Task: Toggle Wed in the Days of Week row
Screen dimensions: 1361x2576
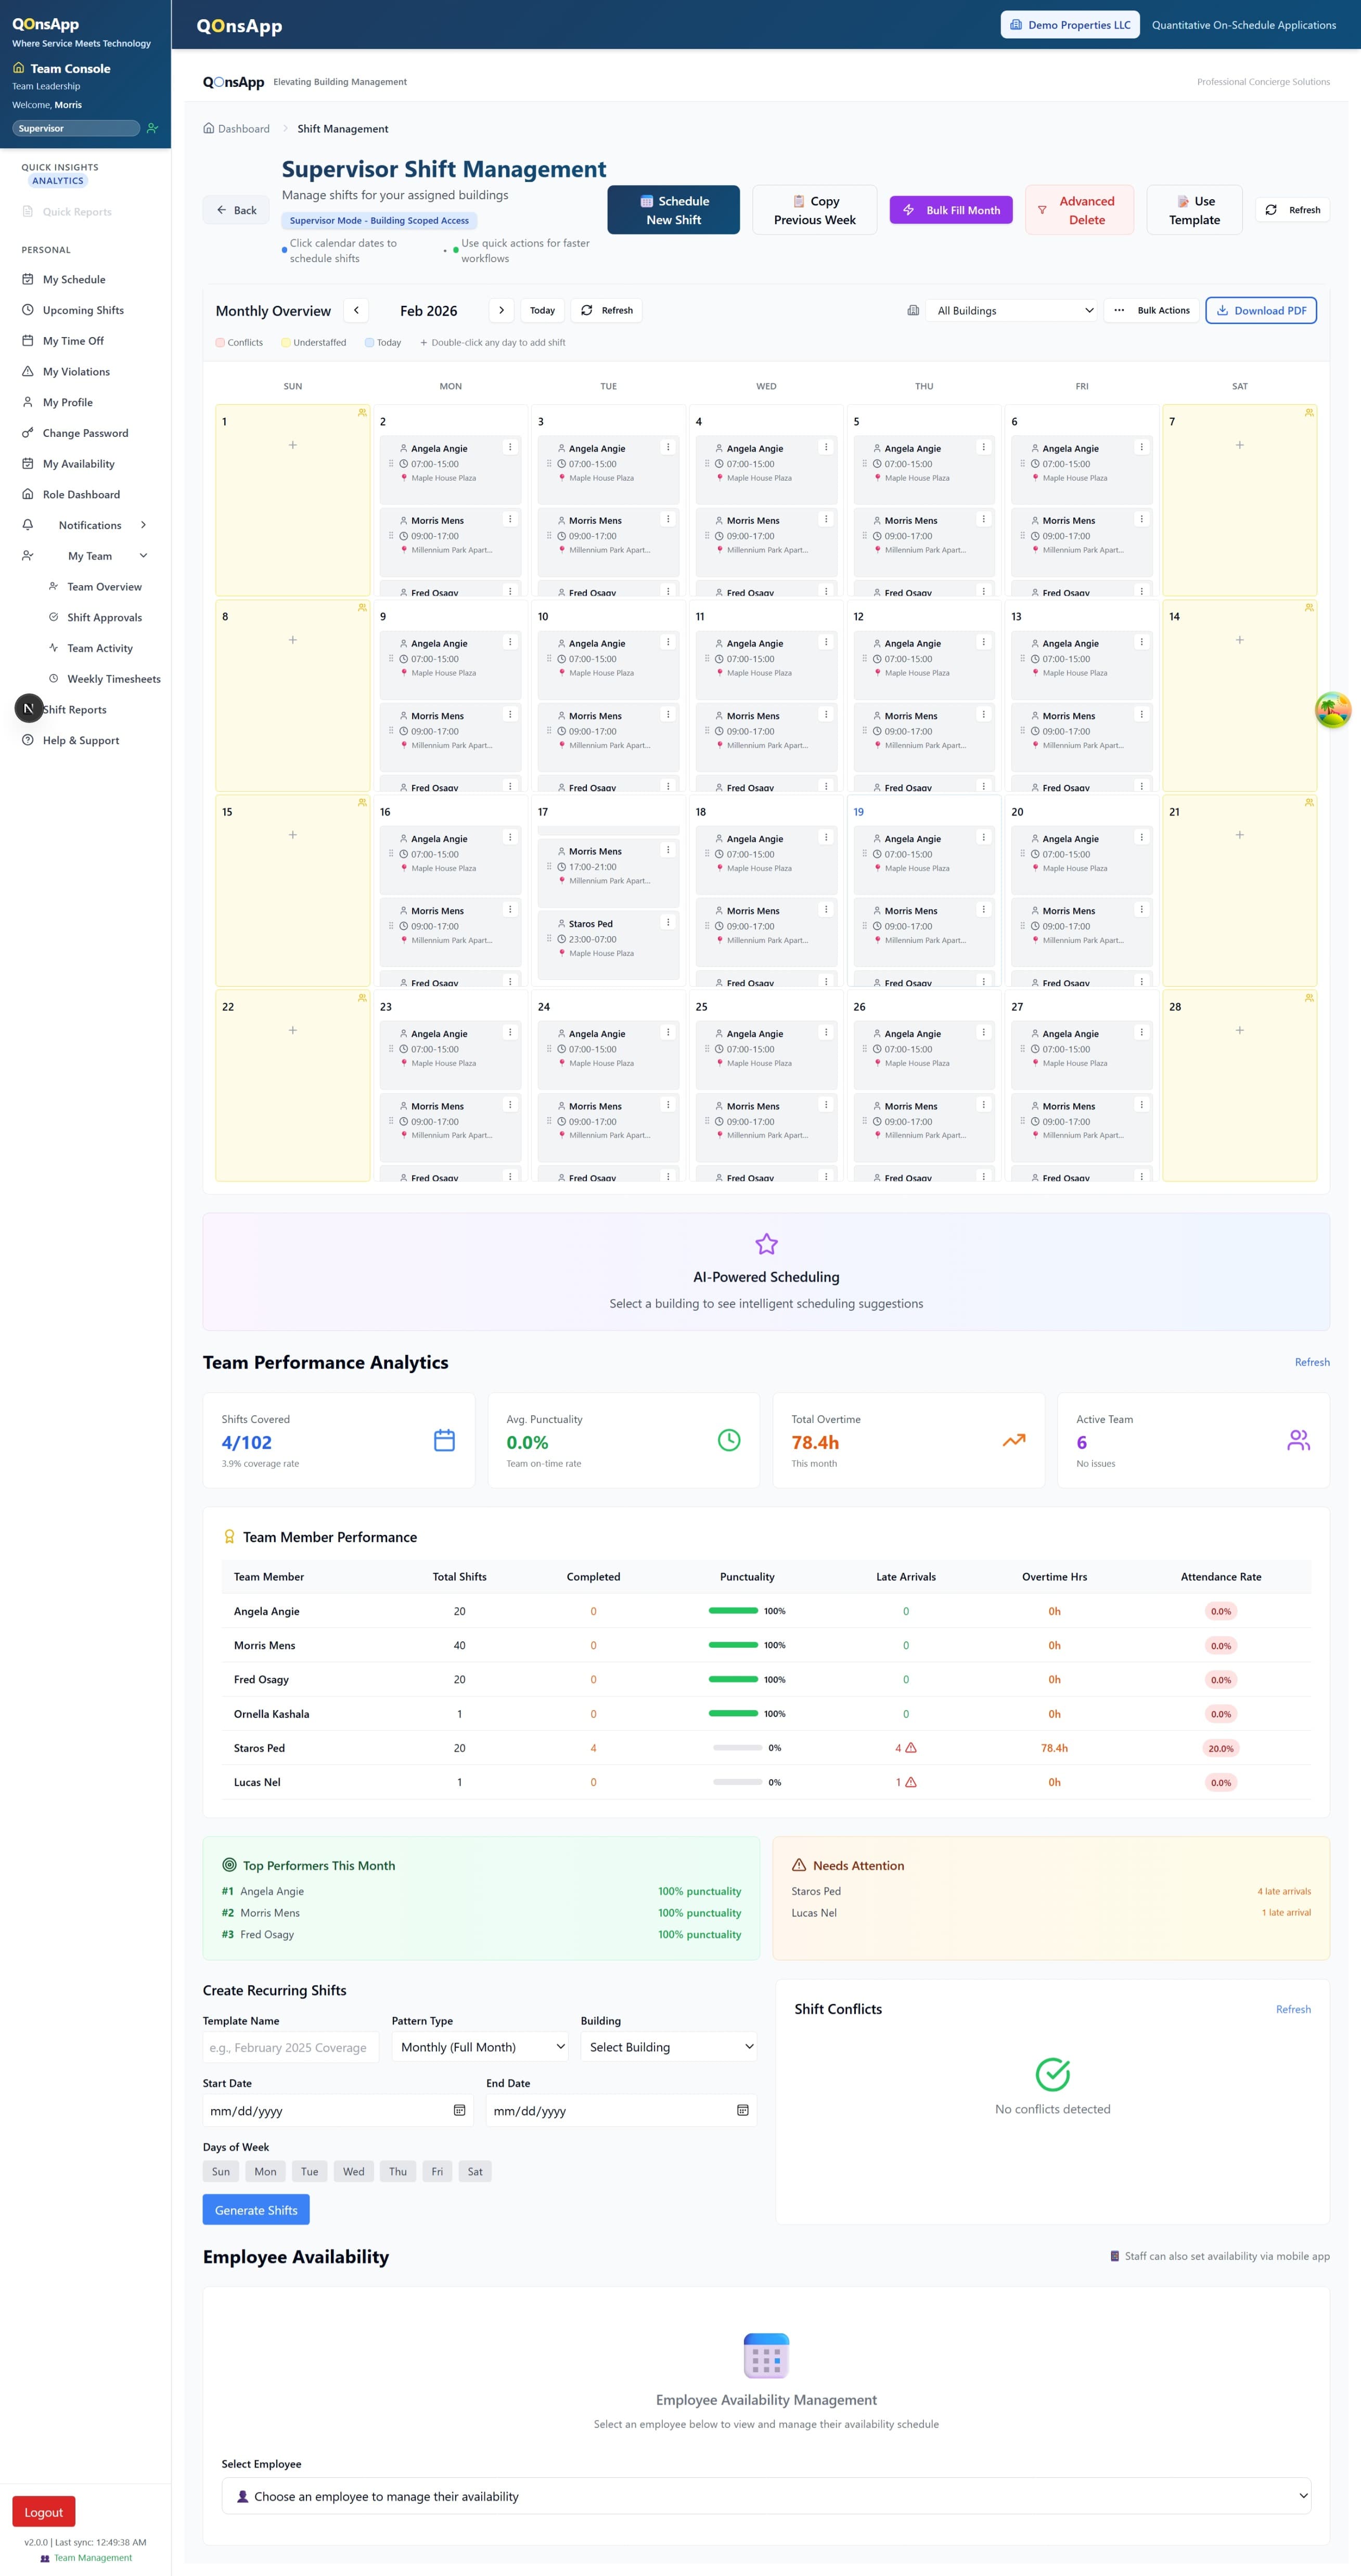Action: (353, 2171)
